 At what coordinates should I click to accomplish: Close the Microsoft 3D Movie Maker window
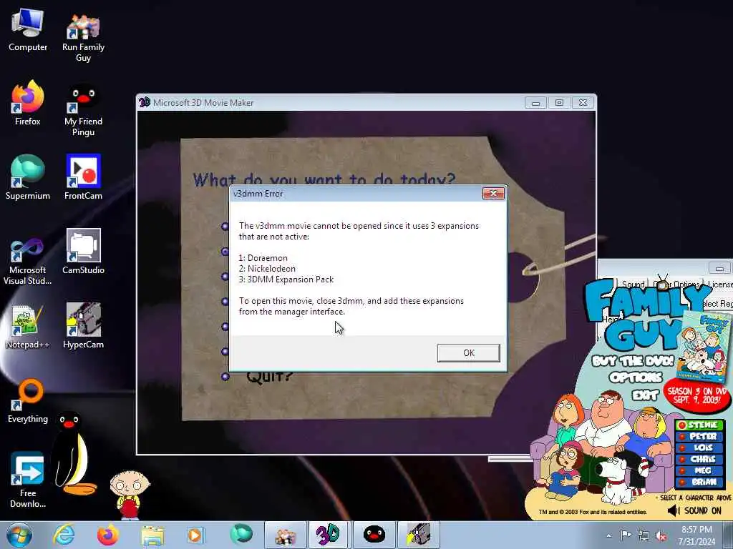[583, 103]
